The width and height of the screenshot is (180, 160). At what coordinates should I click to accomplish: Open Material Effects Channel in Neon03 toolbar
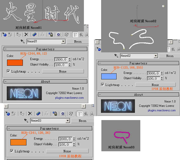point(63,113)
